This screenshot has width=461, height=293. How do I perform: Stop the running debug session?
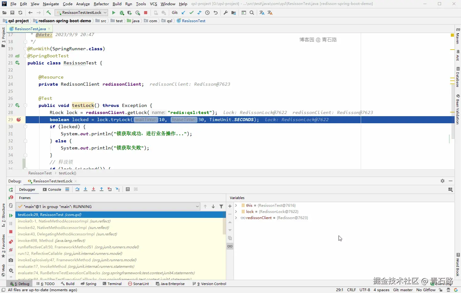pyautogui.click(x=11, y=232)
